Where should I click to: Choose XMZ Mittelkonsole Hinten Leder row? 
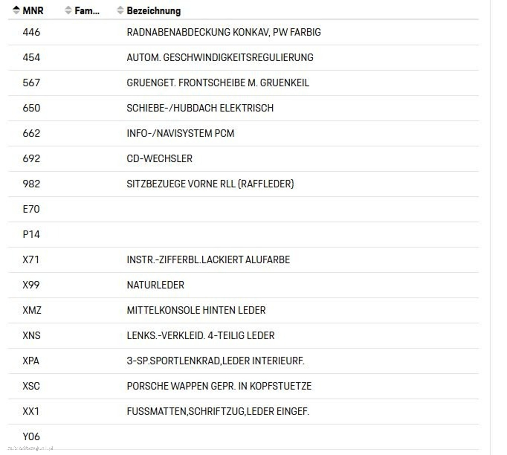243,310
